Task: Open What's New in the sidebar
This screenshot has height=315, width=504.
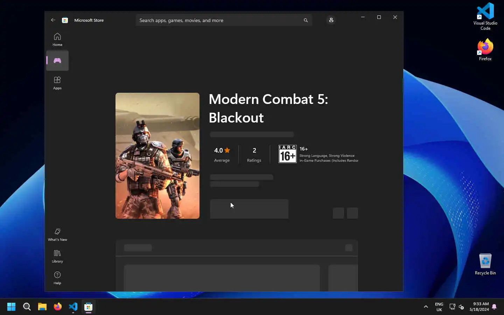Action: pos(57,234)
